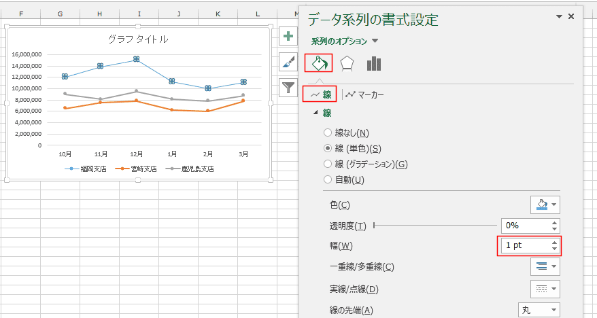Open the 一重線/多重線 compound type picker
This screenshot has height=318, width=597.
pos(545,266)
